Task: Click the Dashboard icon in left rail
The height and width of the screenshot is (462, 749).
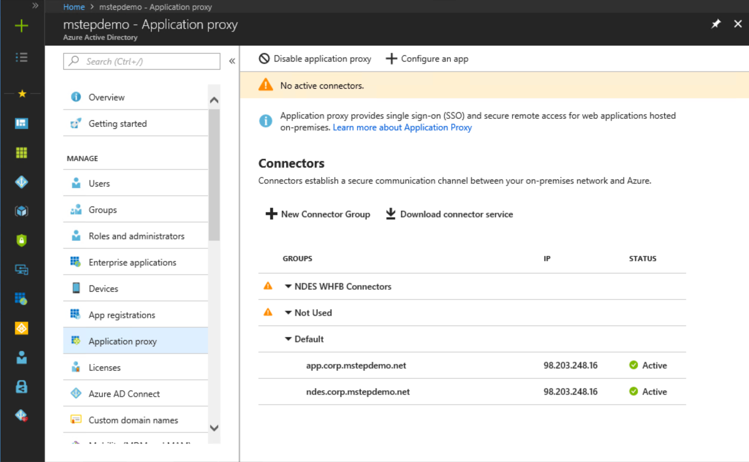Action: [x=22, y=123]
